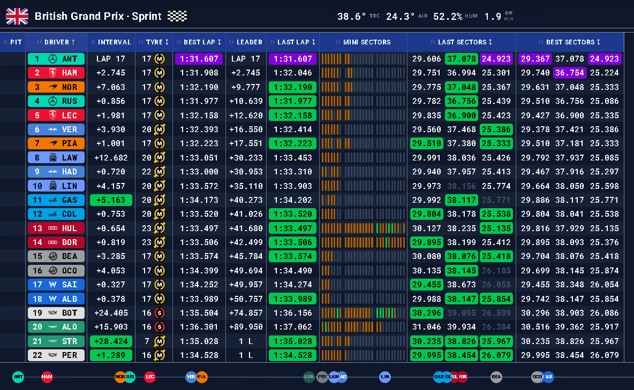The image size is (634, 390).
Task: Click the ANT marker on track timeline
Action: tap(18, 377)
